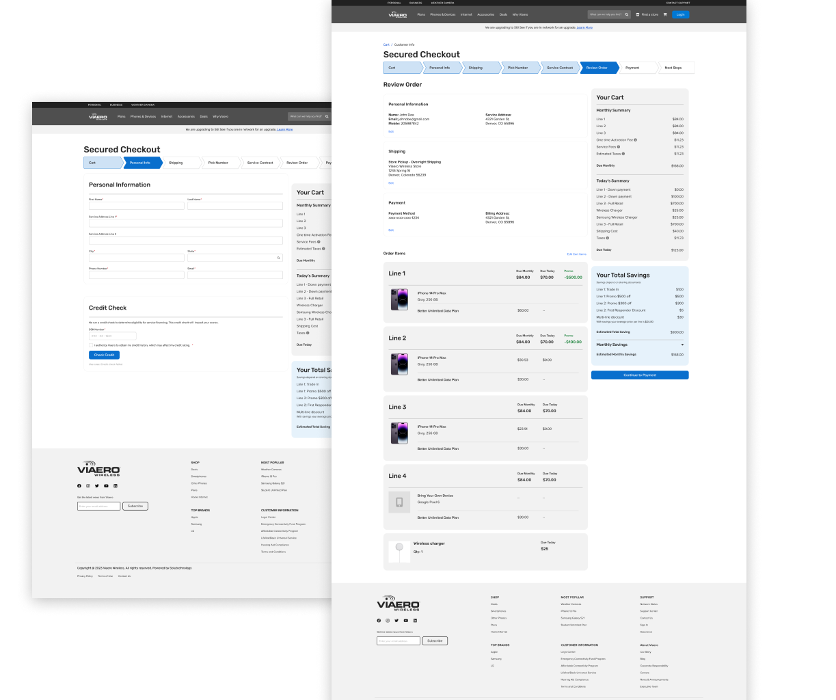The image size is (836, 700).
Task: Open Instagram from the Review Order page footer
Action: (388, 621)
